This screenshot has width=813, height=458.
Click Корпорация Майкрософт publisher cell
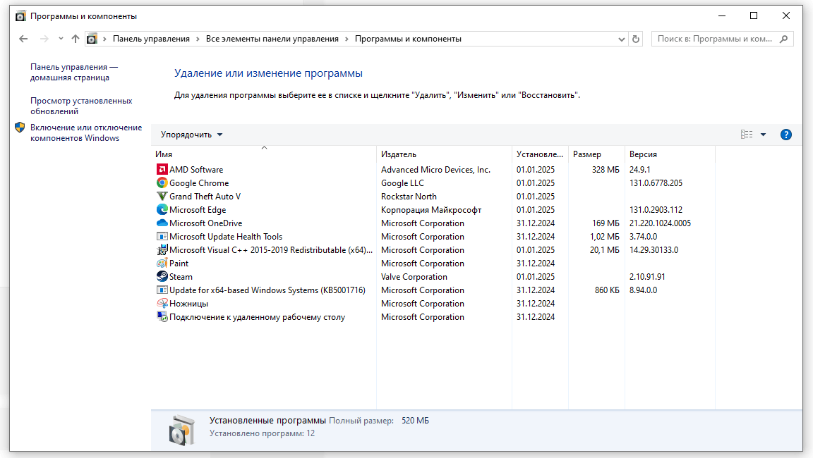pyautogui.click(x=431, y=209)
